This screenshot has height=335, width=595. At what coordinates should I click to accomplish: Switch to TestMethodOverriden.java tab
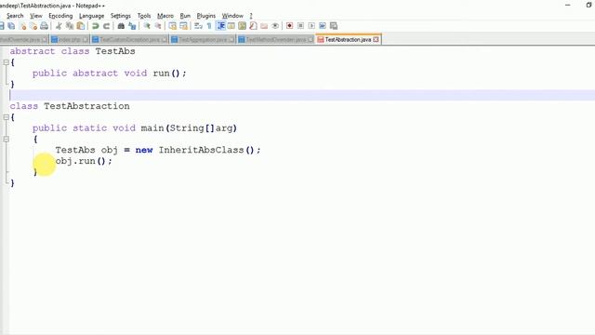pos(275,39)
